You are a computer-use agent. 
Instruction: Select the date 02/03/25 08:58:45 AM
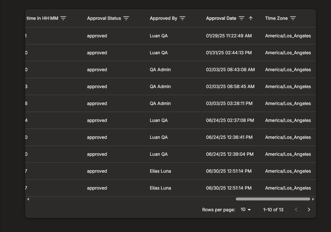click(x=230, y=86)
